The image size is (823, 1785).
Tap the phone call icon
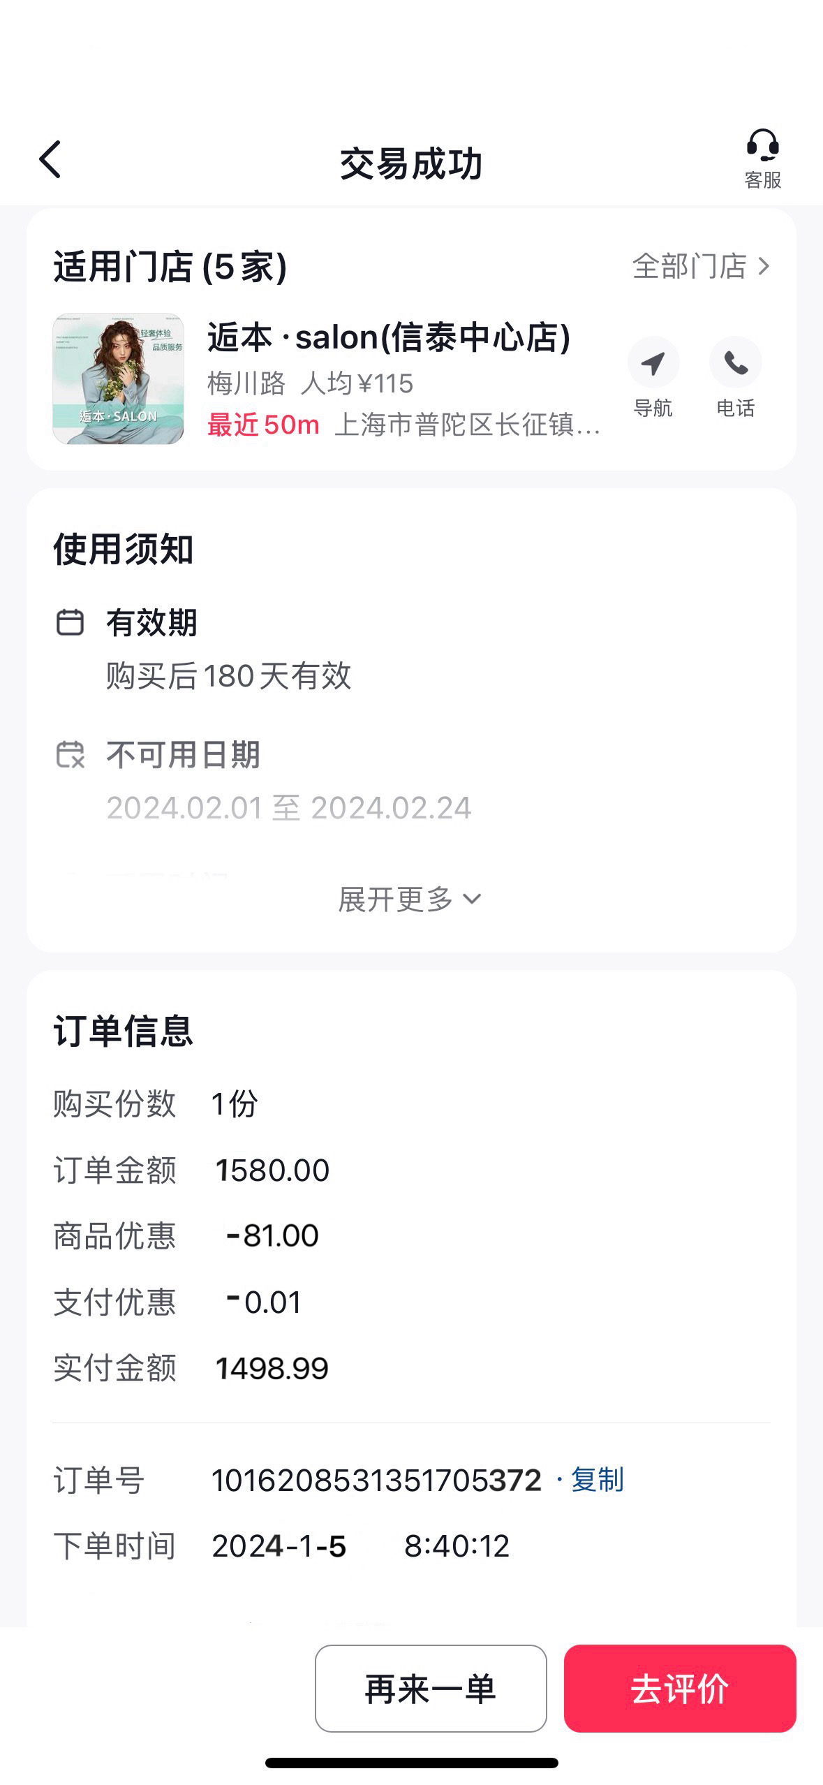click(735, 362)
